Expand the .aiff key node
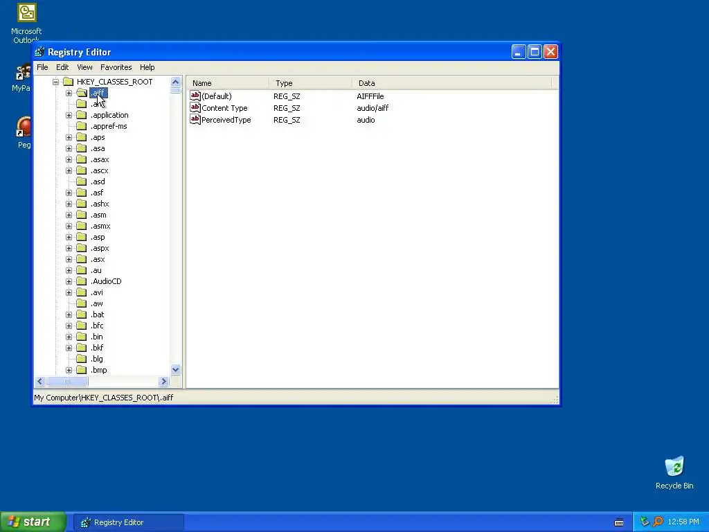The image size is (709, 532). (69, 94)
